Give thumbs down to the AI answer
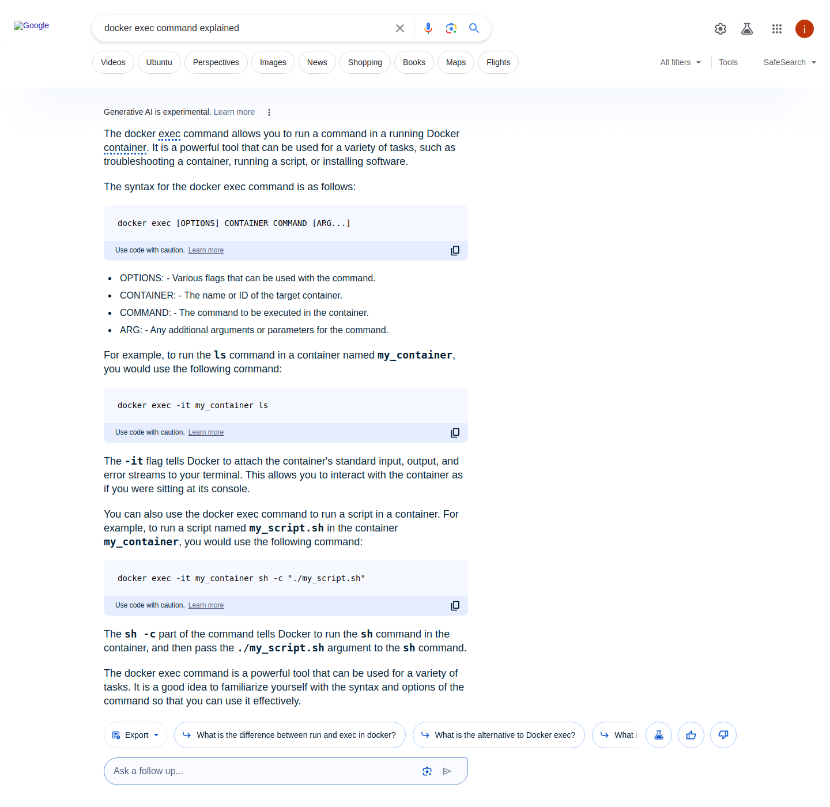The height and width of the screenshot is (807, 830). point(723,735)
